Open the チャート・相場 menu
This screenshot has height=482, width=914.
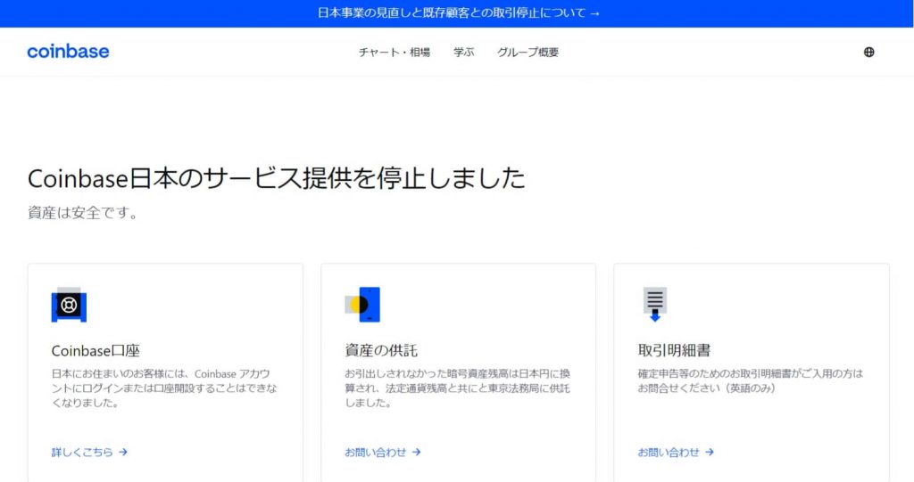tap(394, 53)
